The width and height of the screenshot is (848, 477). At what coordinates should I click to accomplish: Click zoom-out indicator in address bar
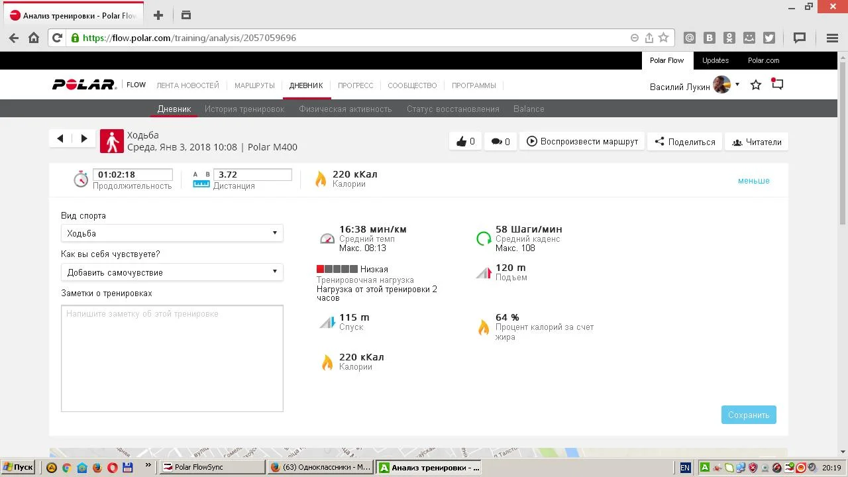(x=635, y=38)
